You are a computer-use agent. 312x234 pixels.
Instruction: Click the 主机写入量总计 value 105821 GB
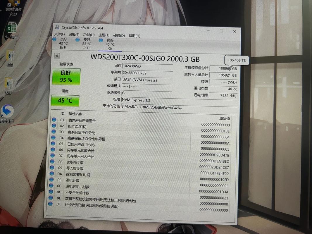pyautogui.click(x=223, y=75)
